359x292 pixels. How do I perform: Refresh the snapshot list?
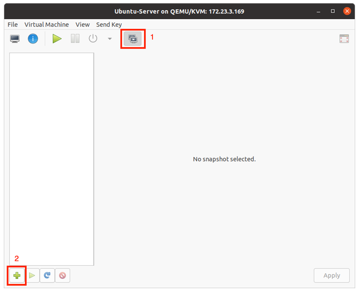pos(47,275)
